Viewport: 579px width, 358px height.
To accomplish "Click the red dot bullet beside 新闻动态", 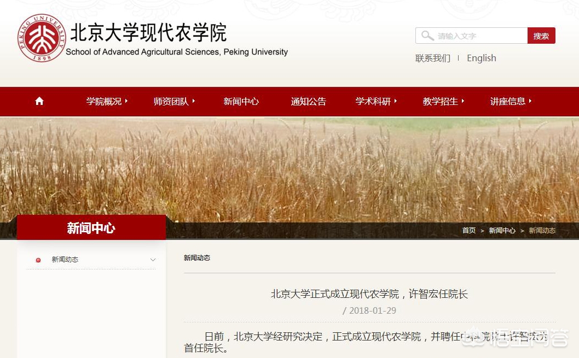I will point(38,260).
